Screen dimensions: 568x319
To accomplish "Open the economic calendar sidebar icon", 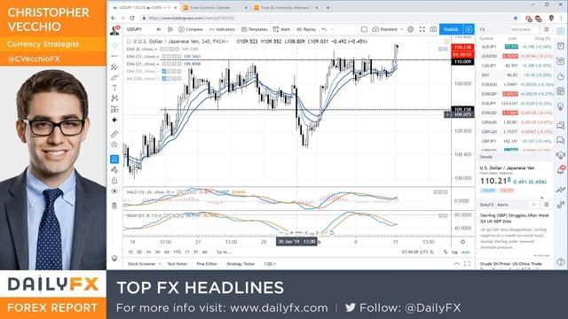I will [560, 90].
